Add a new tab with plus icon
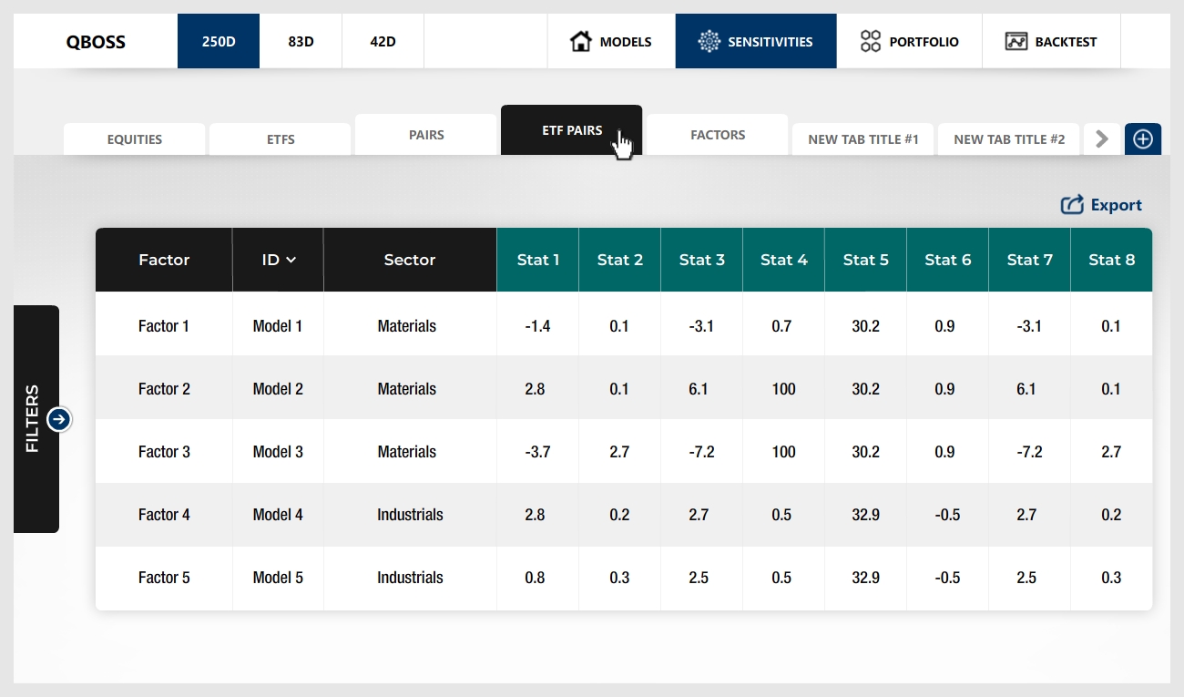 [x=1143, y=139]
